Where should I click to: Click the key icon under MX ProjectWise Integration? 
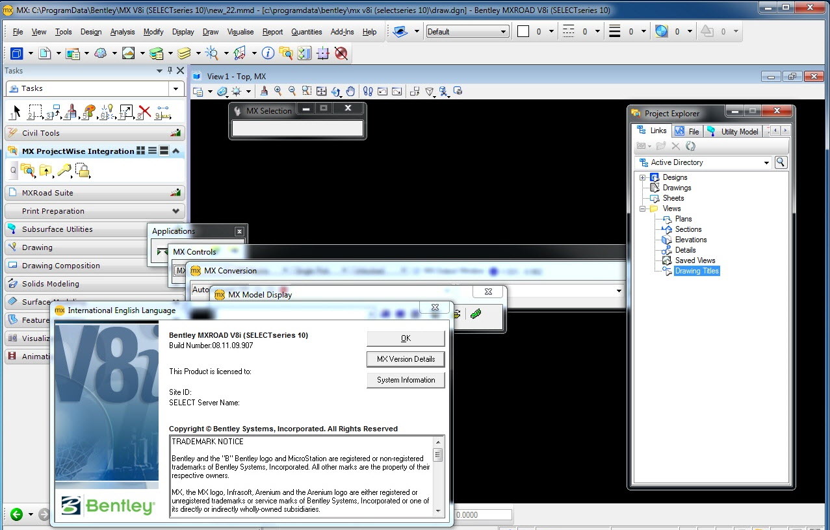[64, 171]
